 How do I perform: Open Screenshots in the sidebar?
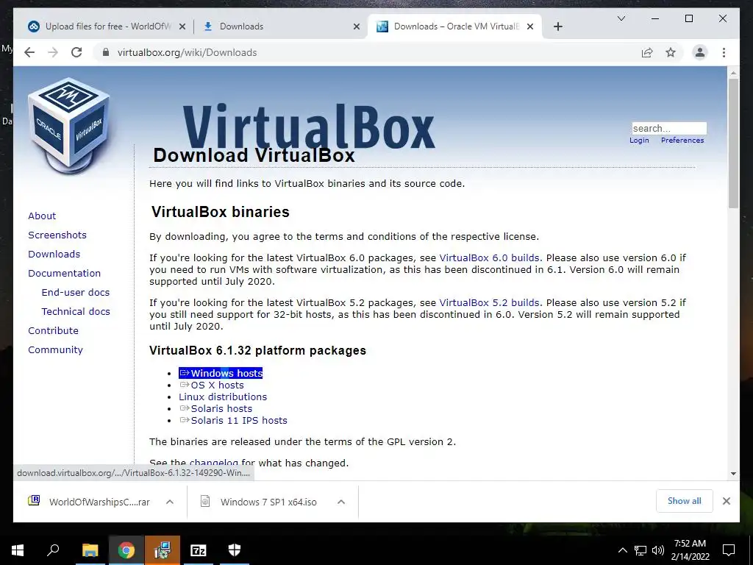click(57, 235)
